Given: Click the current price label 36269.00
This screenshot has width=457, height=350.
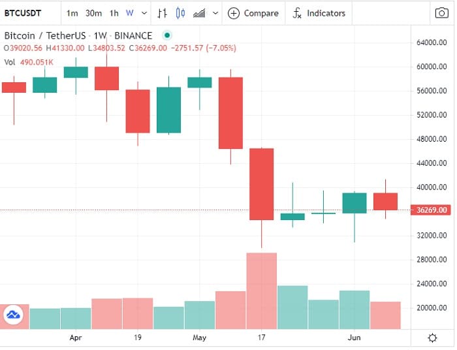Looking at the screenshot, I should coord(432,210).
